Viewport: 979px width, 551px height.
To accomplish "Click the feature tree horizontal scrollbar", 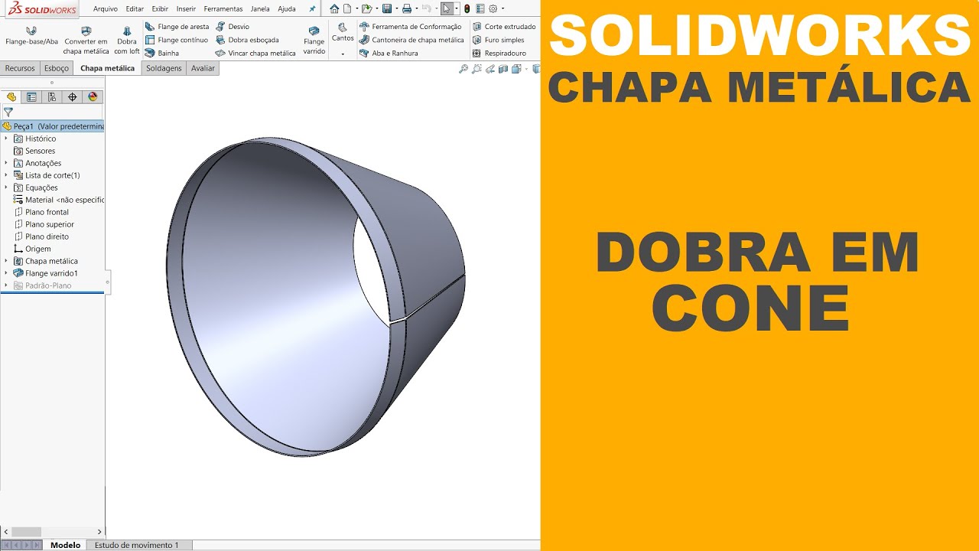I will 26,532.
